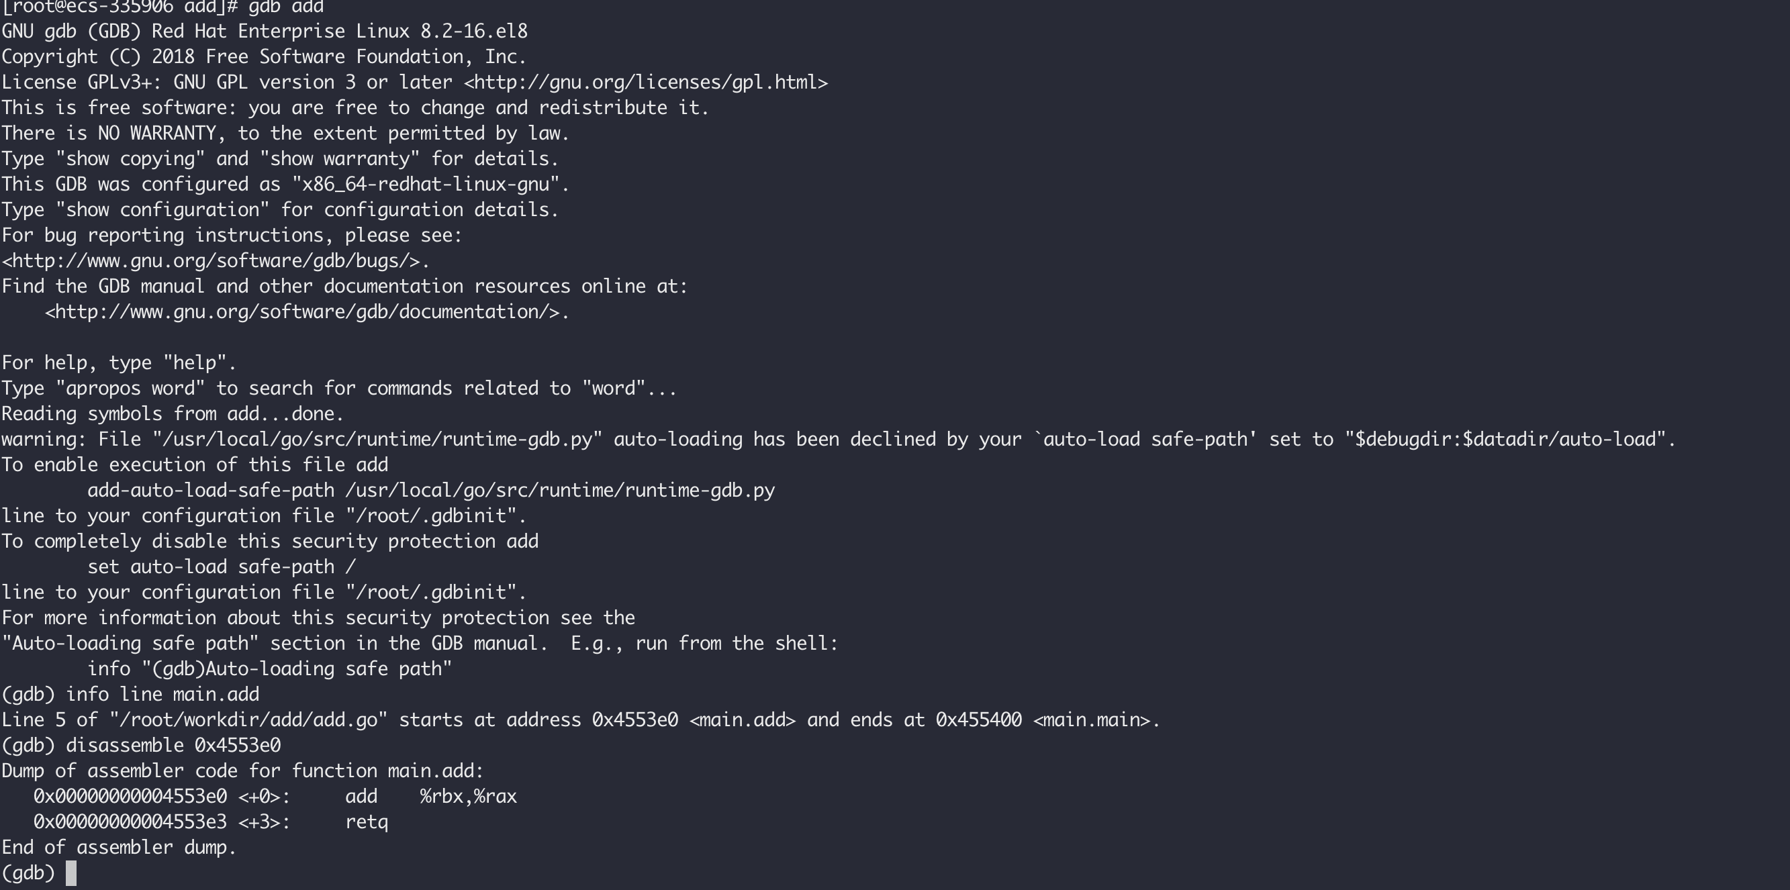The height and width of the screenshot is (890, 1790).
Task: Click the "gdb add" shell command
Action: coord(285,7)
